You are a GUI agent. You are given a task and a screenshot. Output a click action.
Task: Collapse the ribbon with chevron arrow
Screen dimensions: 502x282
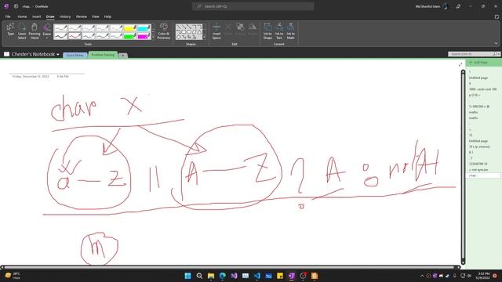point(497,43)
